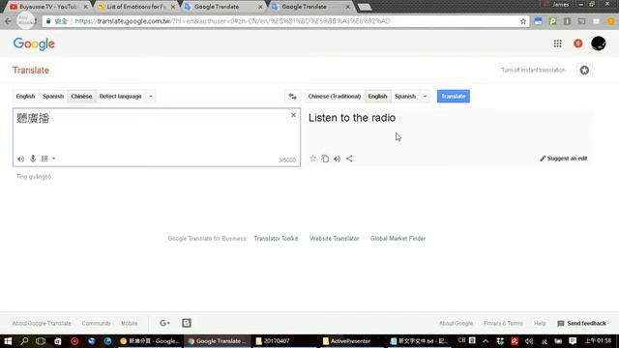Click the browser address bar URL

[x=232, y=21]
